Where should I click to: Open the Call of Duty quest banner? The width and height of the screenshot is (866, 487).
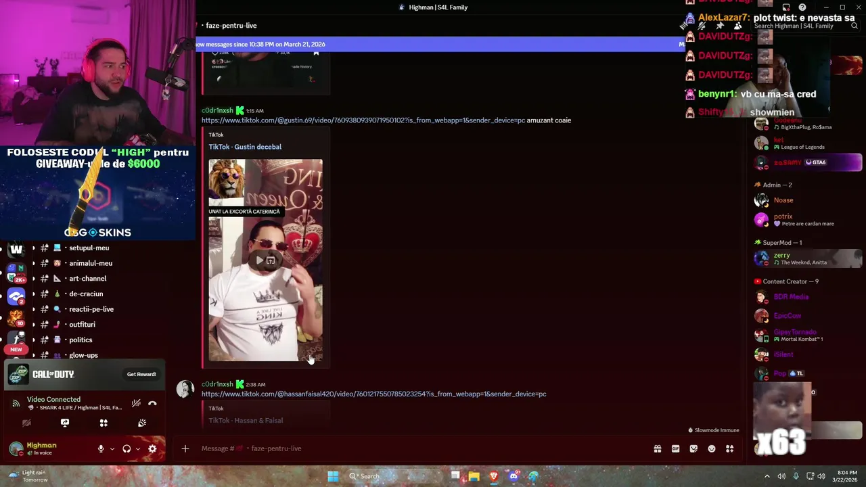click(85, 374)
